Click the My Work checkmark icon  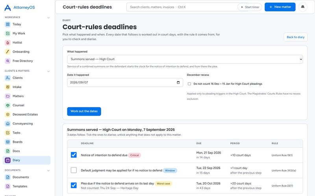[x=7, y=33]
